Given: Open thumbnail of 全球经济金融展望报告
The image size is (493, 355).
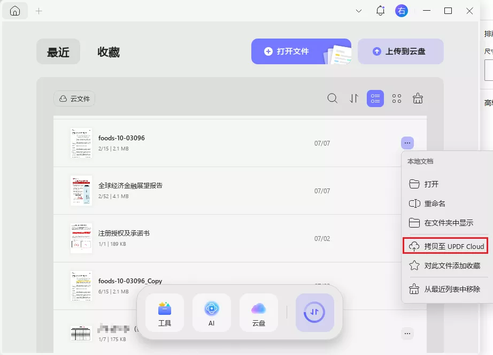Looking at the screenshot, I should tap(81, 191).
